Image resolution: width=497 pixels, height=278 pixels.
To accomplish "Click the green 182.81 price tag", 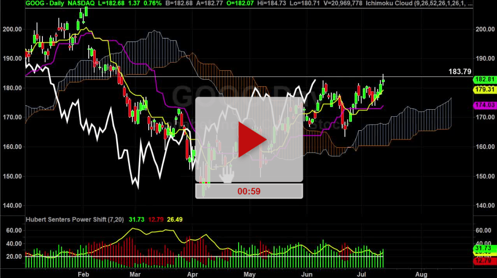I will [x=485, y=80].
